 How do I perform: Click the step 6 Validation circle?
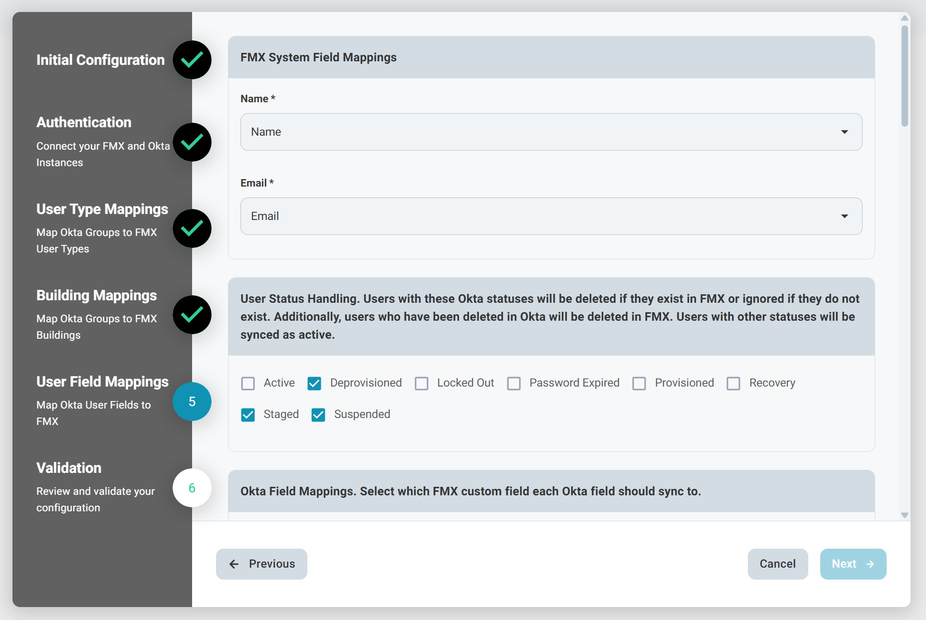[192, 488]
